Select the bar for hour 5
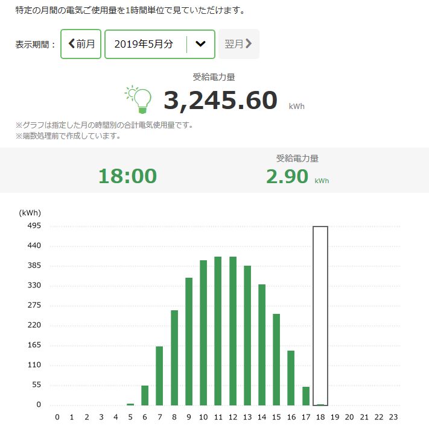The width and height of the screenshot is (429, 441). 130,404
